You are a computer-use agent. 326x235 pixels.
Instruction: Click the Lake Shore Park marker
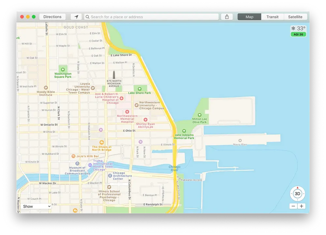coord(140,89)
